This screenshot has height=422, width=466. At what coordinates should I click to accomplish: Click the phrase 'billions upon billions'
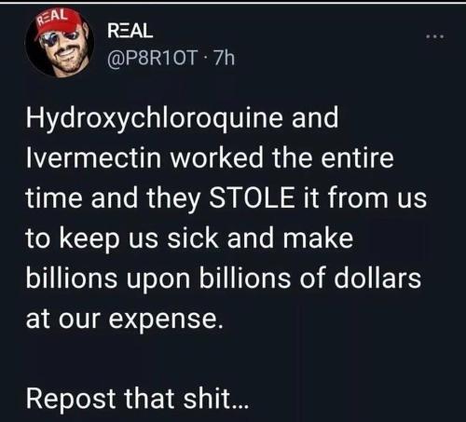point(158,278)
